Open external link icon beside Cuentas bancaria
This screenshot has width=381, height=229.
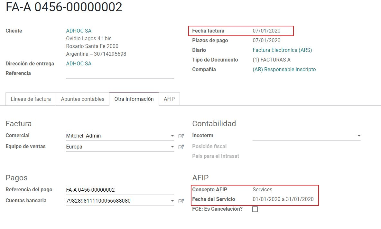(181, 201)
